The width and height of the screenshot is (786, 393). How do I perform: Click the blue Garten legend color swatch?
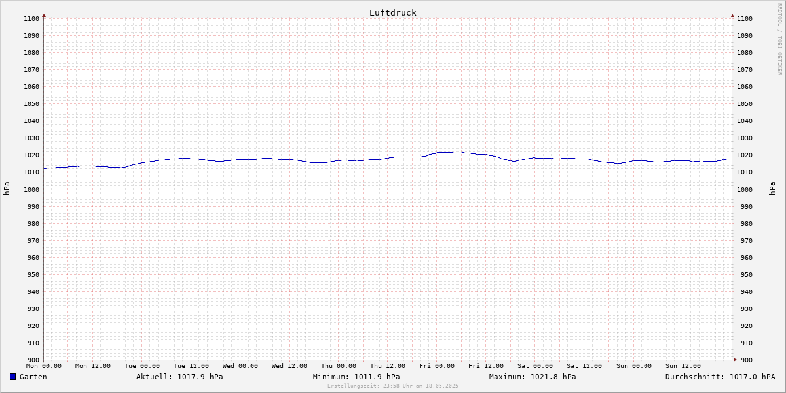tap(12, 377)
